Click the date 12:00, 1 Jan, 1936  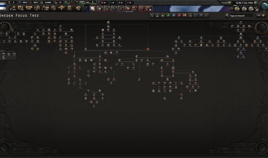coord(244,3)
